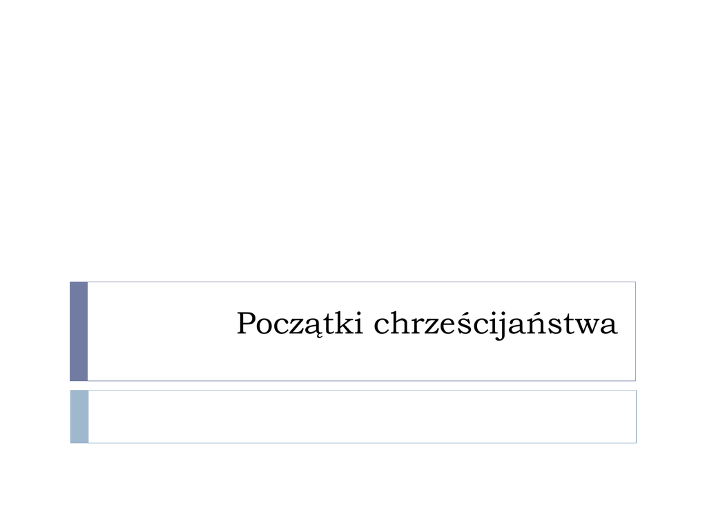Click the white margin right of the title box
This screenshot has height=530, width=707.
(x=671, y=331)
